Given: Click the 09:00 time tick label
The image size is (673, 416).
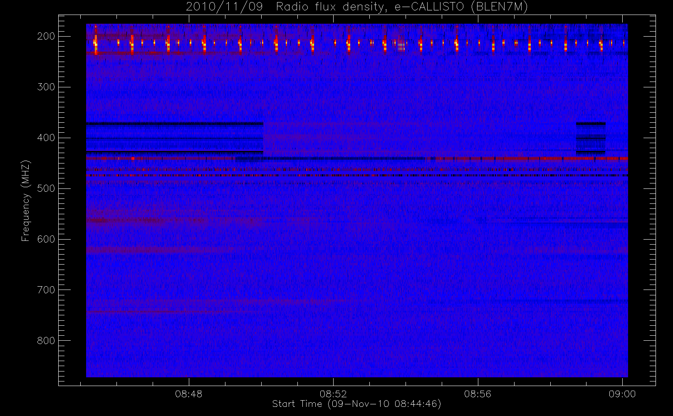Looking at the screenshot, I should coord(622,394).
